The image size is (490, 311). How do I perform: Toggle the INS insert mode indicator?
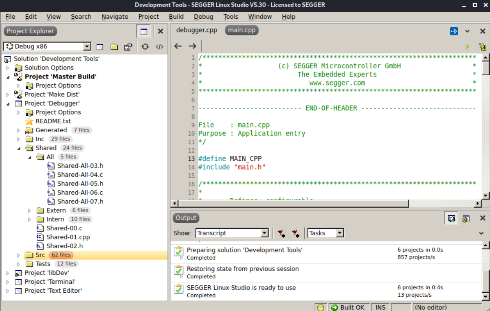tap(380, 307)
